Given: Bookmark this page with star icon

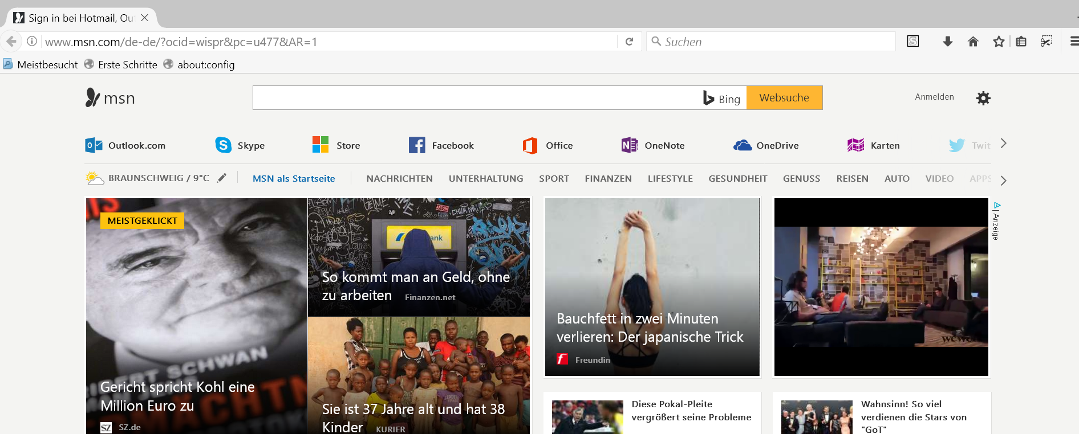Looking at the screenshot, I should click(x=998, y=42).
